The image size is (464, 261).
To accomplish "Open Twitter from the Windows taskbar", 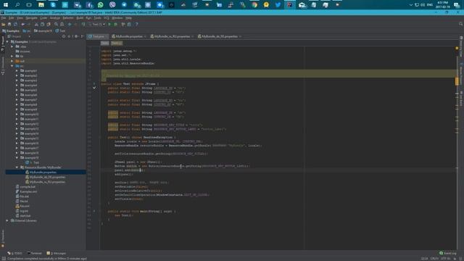I will (278, 4).
